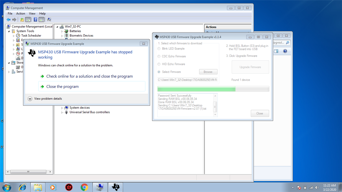342x192 pixels.
Task: Click the green firmware progress bar
Action: tap(213, 89)
